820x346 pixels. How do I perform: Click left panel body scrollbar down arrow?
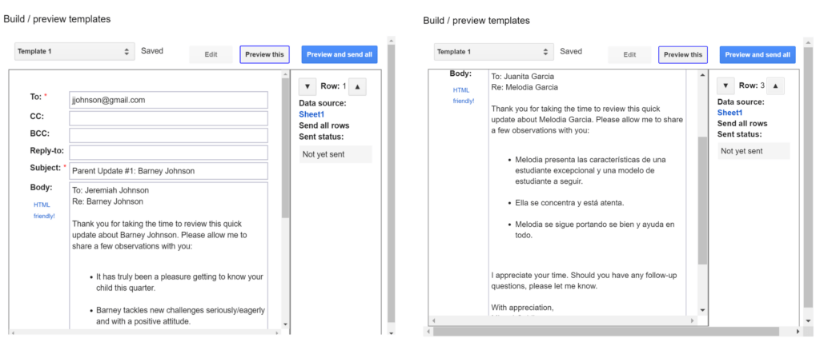pos(285,324)
